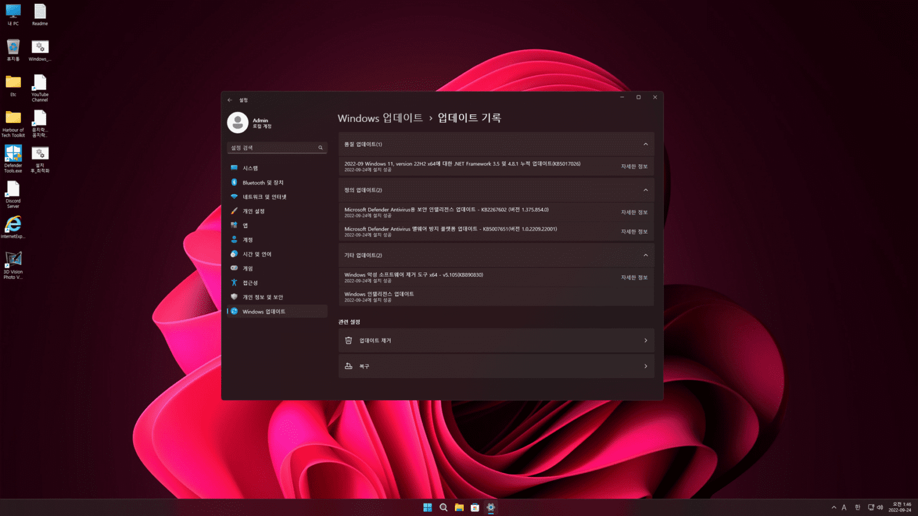Open 개인 설정 page
This screenshot has width=918, height=516.
[x=277, y=211]
